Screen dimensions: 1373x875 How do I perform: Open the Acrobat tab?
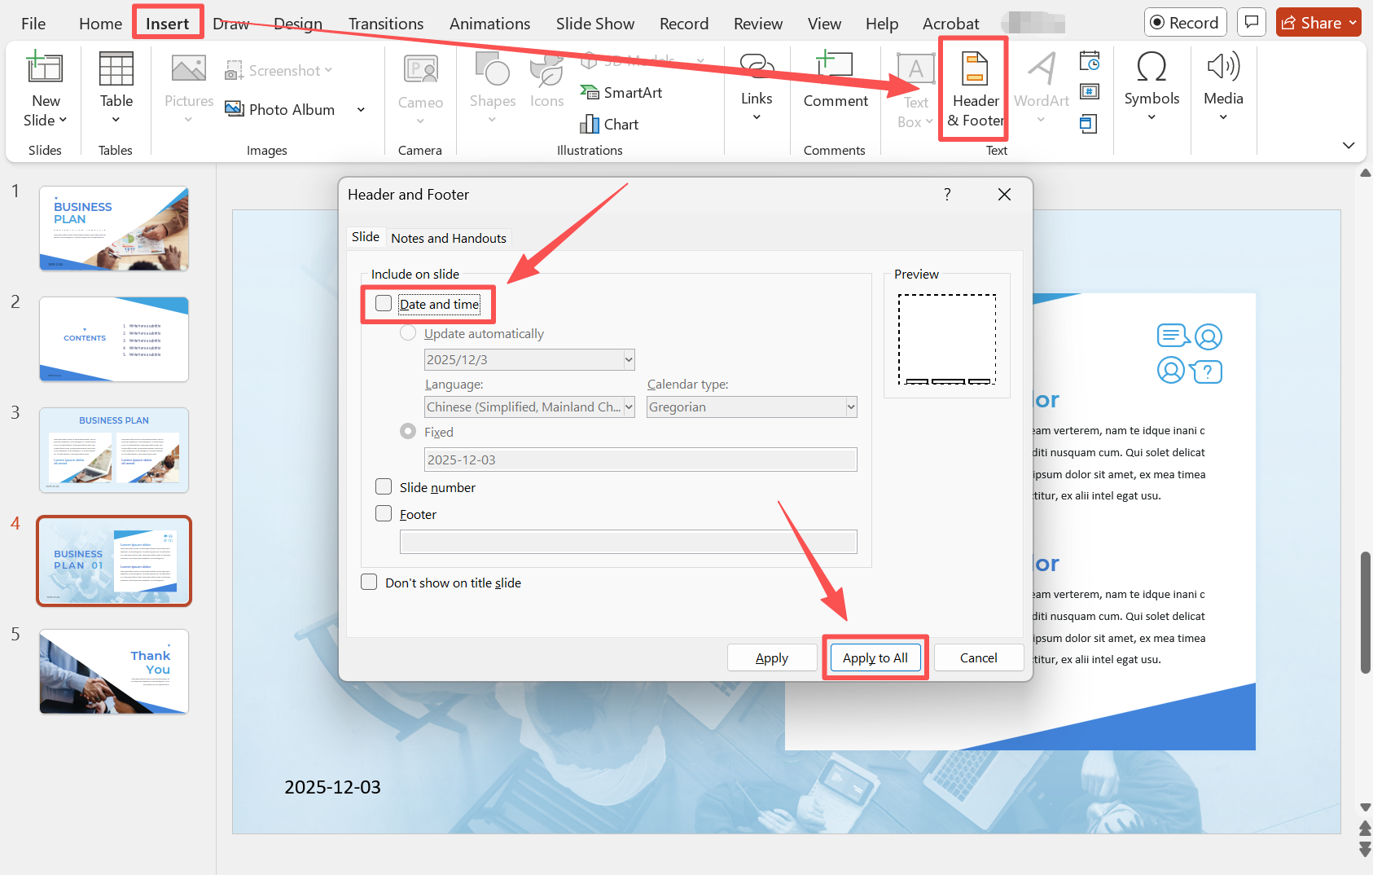pyautogui.click(x=950, y=24)
